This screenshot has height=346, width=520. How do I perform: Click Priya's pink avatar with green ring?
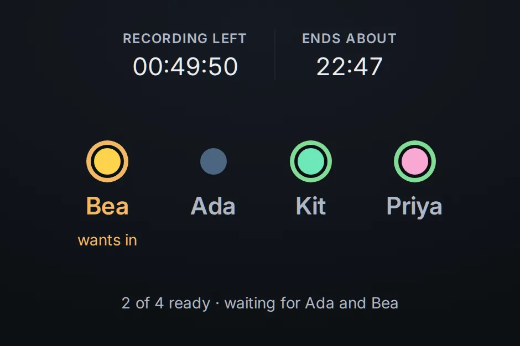[415, 161]
